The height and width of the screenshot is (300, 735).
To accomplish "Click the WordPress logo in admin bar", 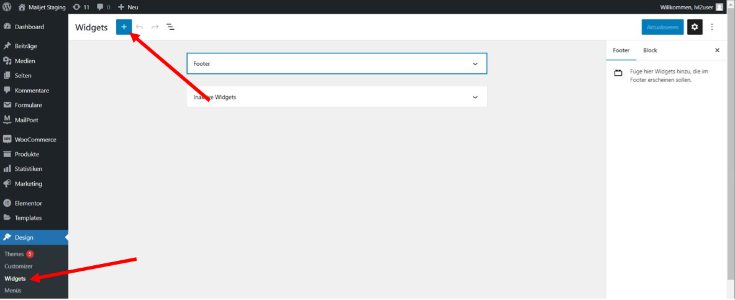I will pyautogui.click(x=7, y=7).
